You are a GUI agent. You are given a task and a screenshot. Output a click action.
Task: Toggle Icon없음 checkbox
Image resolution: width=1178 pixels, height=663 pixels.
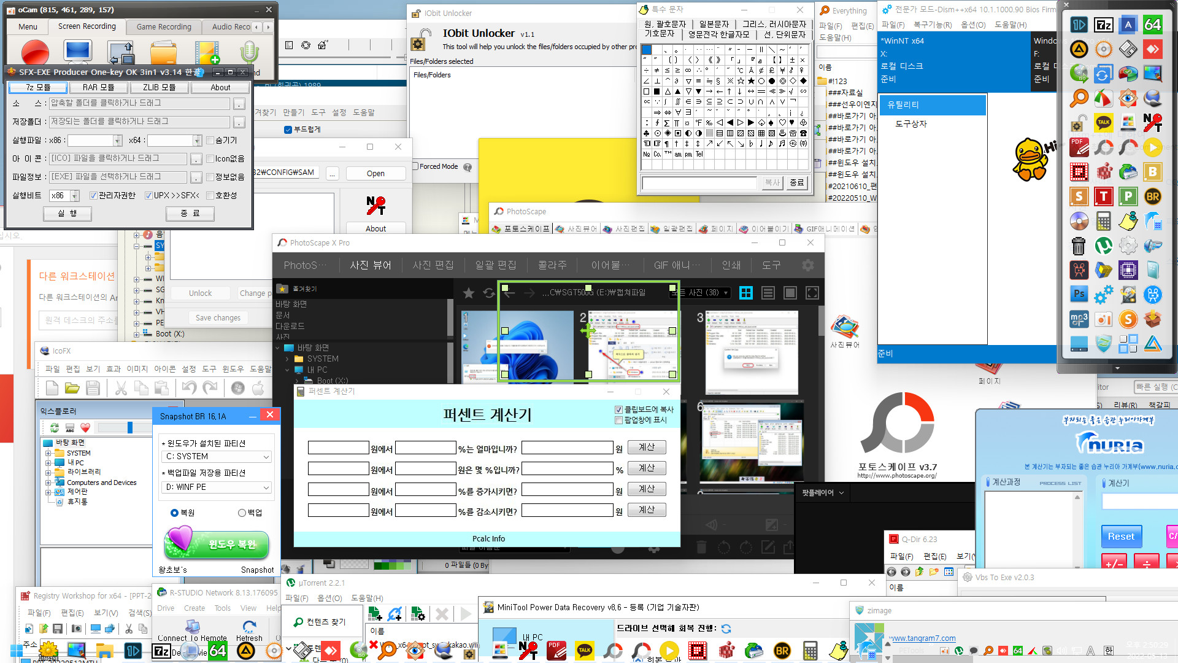(x=210, y=159)
